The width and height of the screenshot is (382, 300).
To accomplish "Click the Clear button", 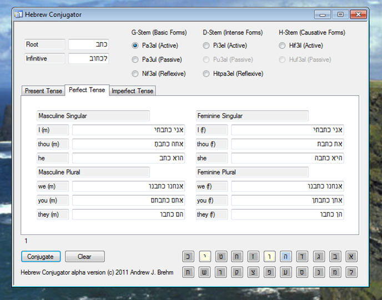I will click(85, 257).
